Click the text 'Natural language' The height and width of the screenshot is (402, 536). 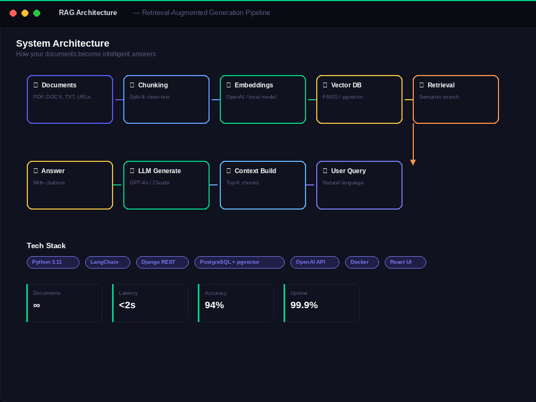point(343,183)
